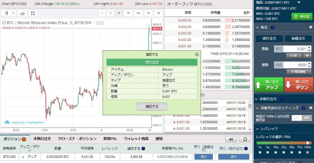This screenshot has width=314, height=163.
Task: Select the 30 minute chart interval
Action: (138, 13)
